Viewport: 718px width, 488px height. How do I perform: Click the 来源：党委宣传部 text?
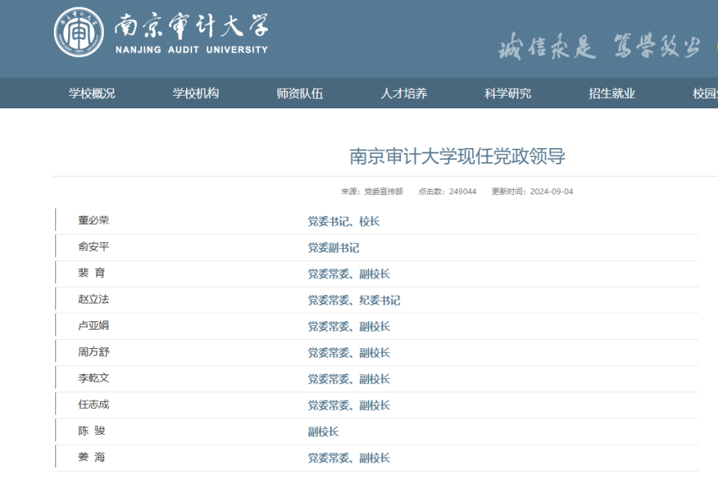[372, 191]
